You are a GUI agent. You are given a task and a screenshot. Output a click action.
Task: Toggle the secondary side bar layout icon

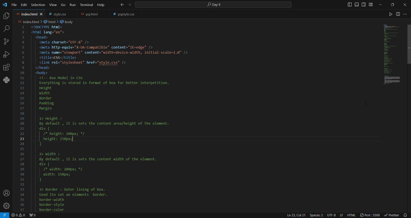(364, 5)
